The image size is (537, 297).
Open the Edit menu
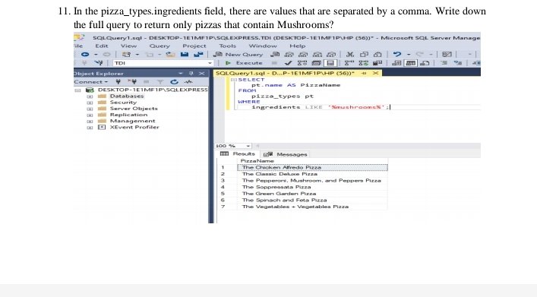101,46
